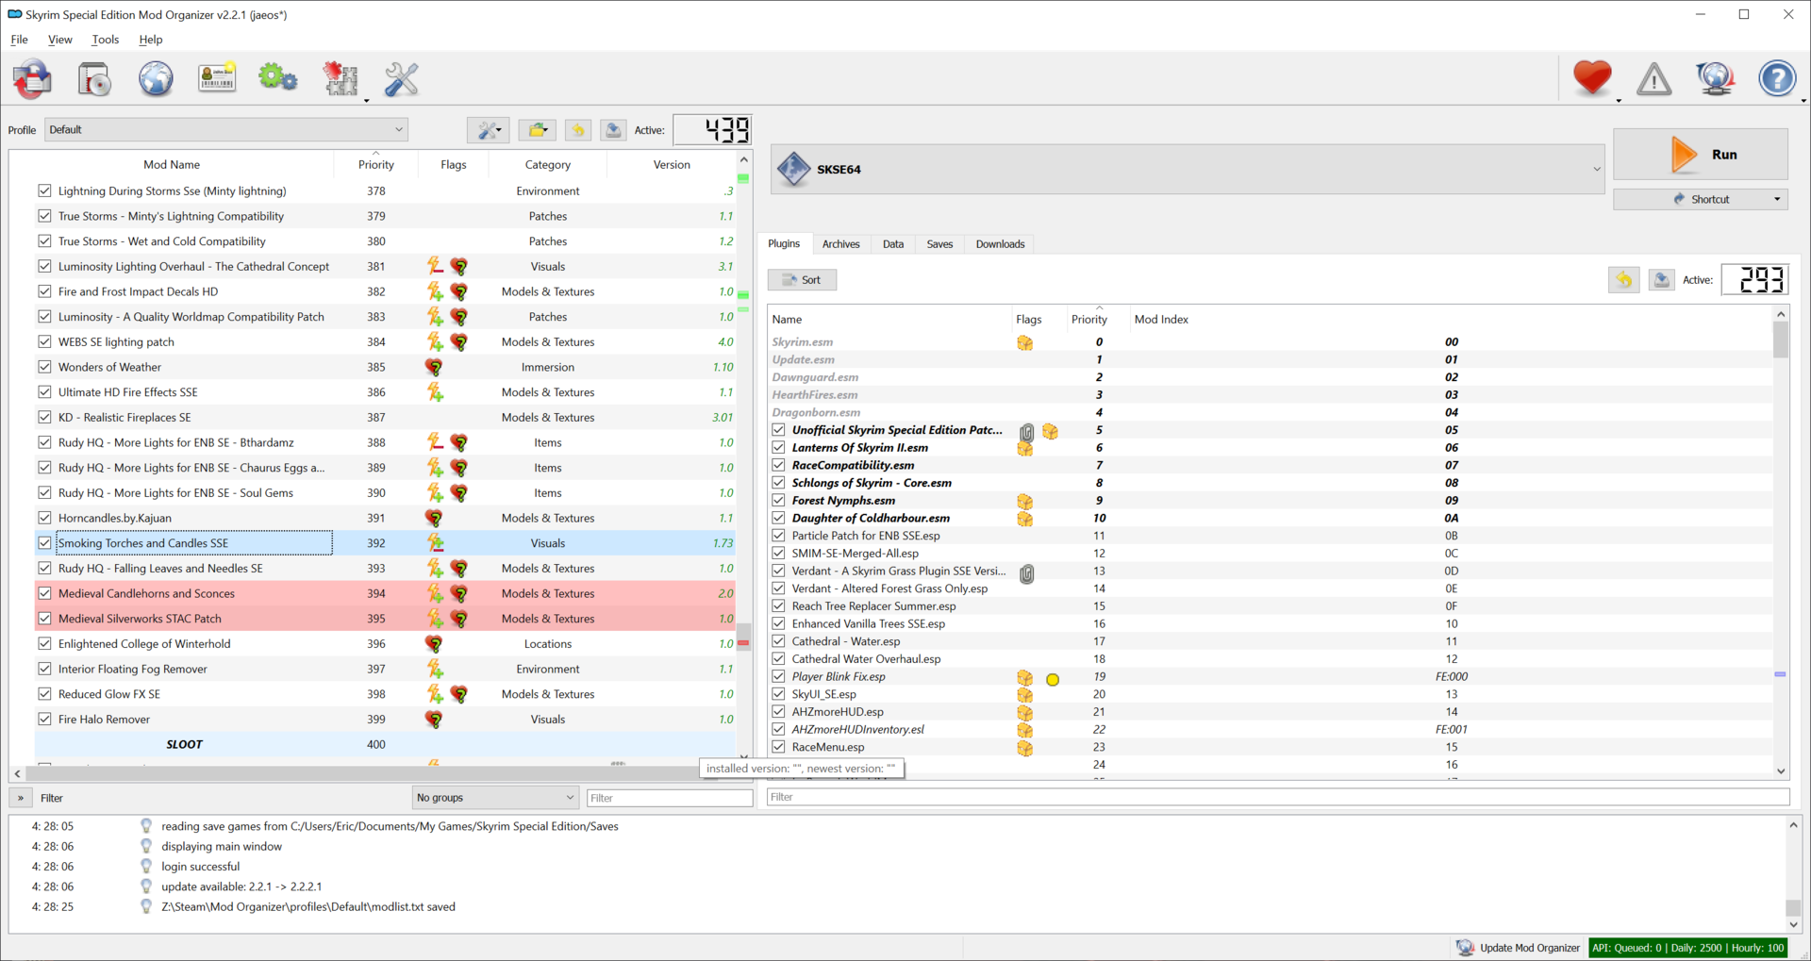This screenshot has height=961, width=1811.
Task: Expand the filter panel with double-arrow button
Action: (x=21, y=798)
